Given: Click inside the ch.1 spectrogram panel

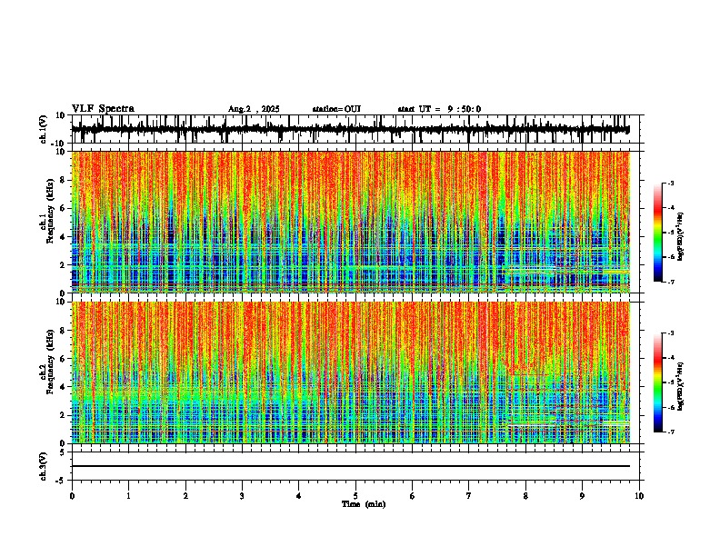Looking at the screenshot, I should point(350,222).
